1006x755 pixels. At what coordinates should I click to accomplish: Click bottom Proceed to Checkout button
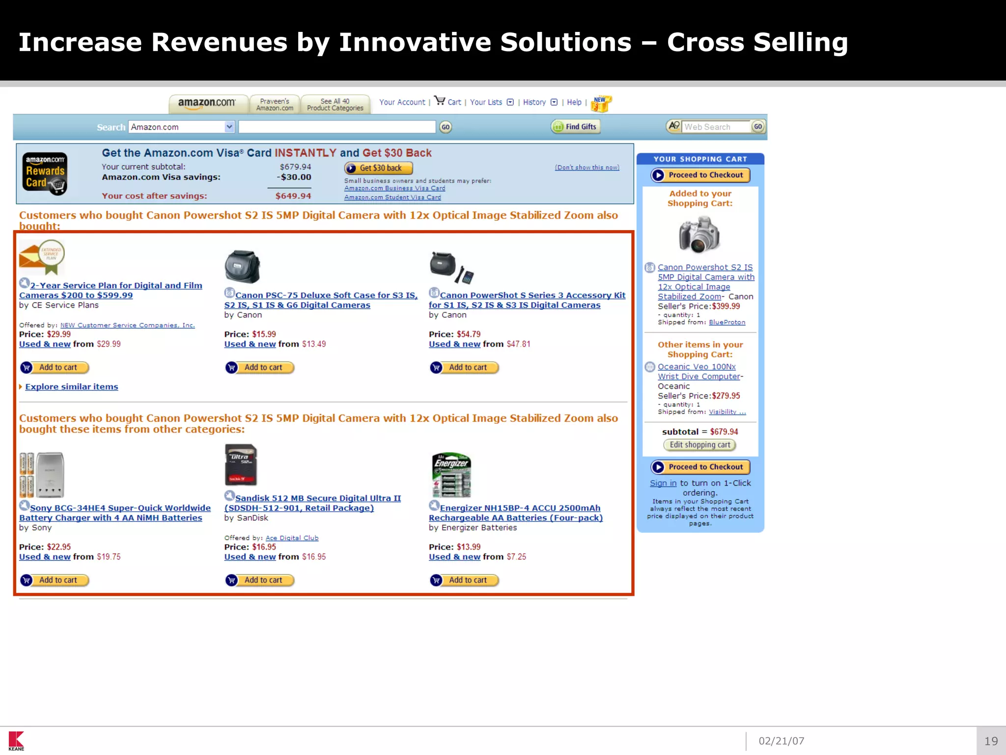(x=700, y=467)
